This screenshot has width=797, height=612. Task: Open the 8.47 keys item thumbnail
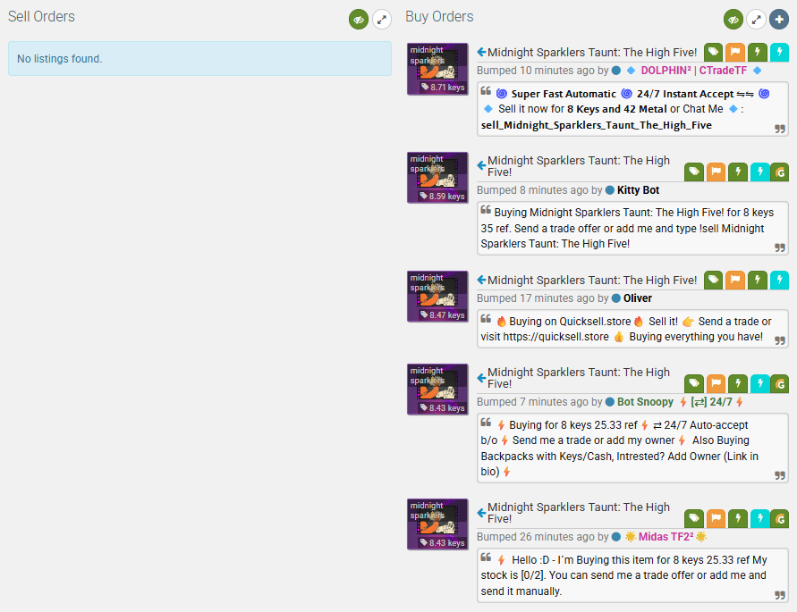pyautogui.click(x=437, y=297)
